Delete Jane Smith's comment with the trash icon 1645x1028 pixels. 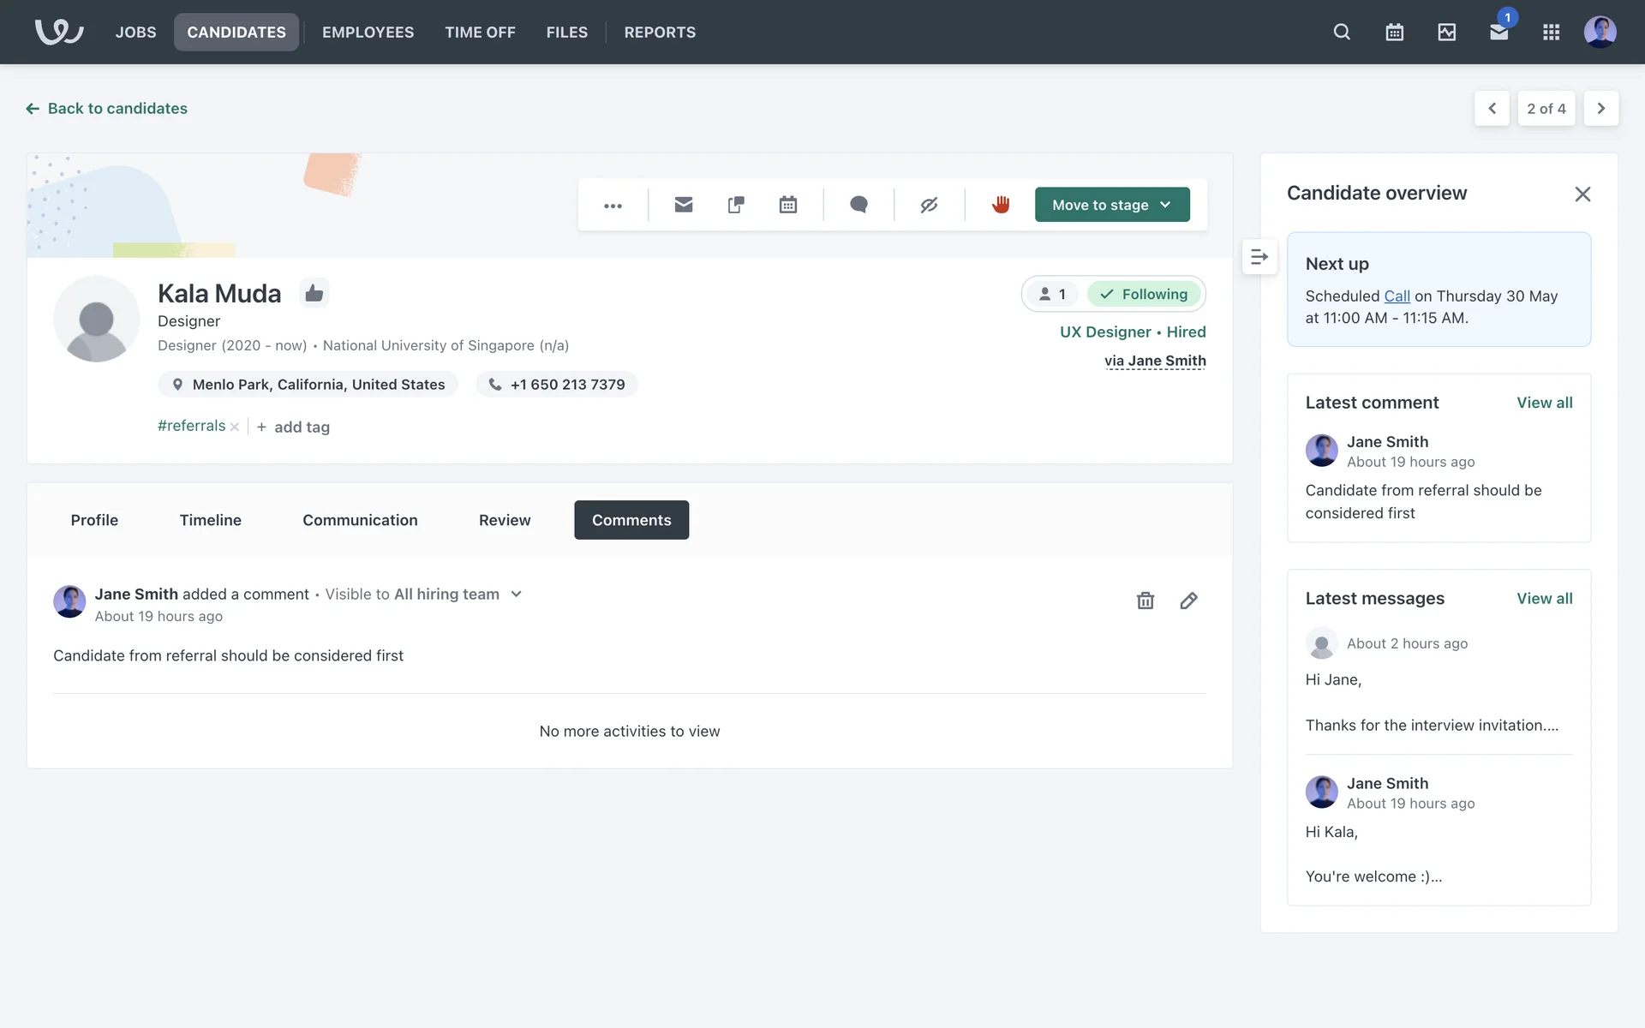coord(1145,601)
